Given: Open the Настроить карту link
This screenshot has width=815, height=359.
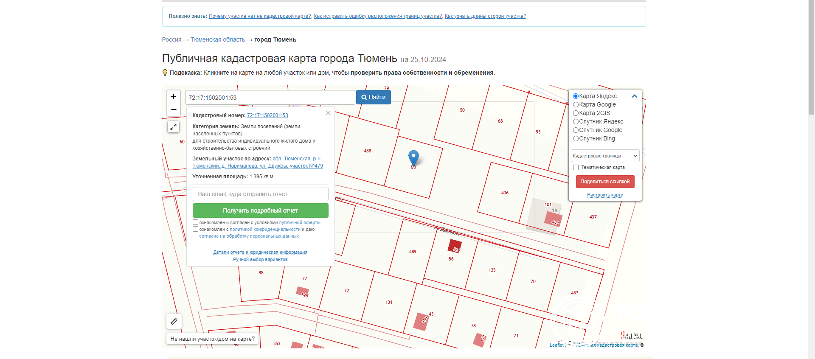Looking at the screenshot, I should [x=605, y=195].
